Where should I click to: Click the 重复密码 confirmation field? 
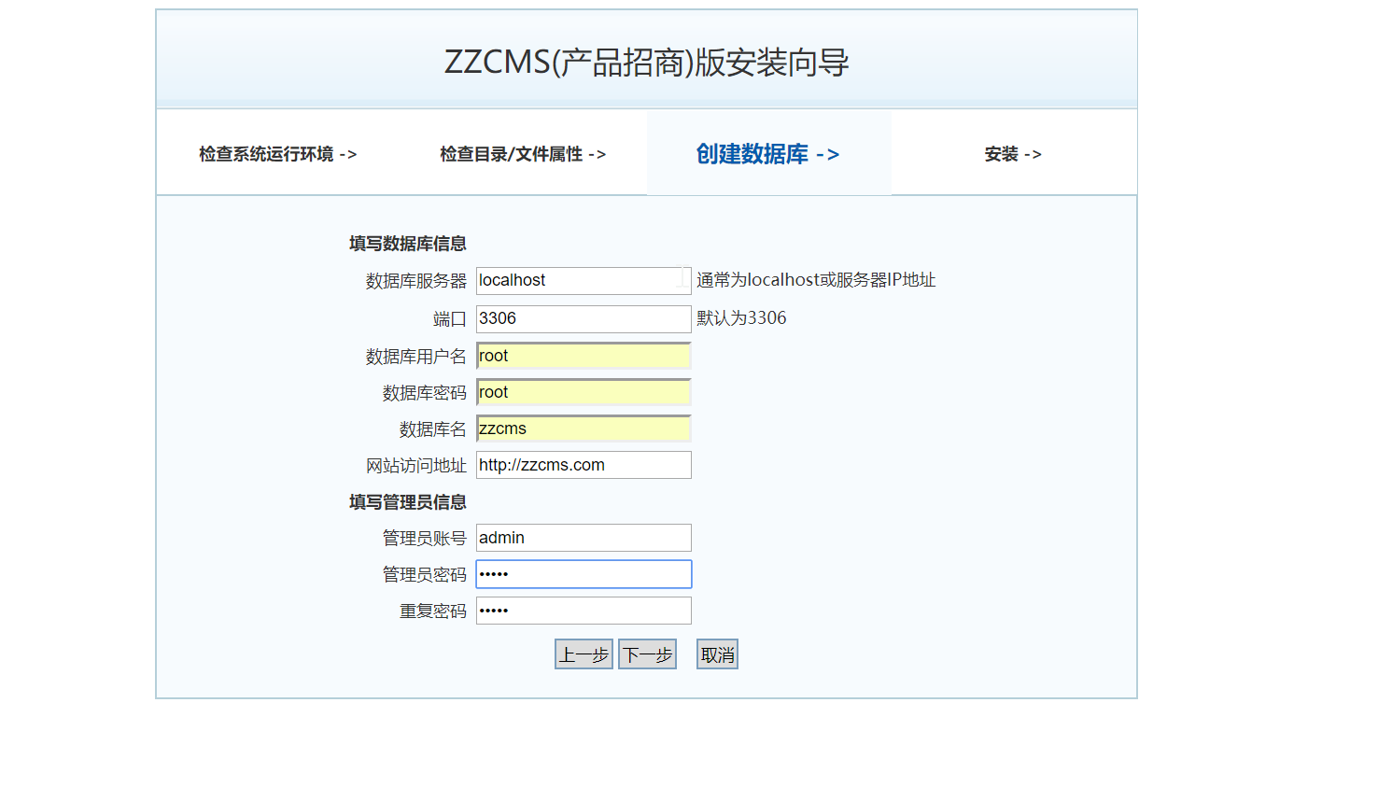click(584, 611)
